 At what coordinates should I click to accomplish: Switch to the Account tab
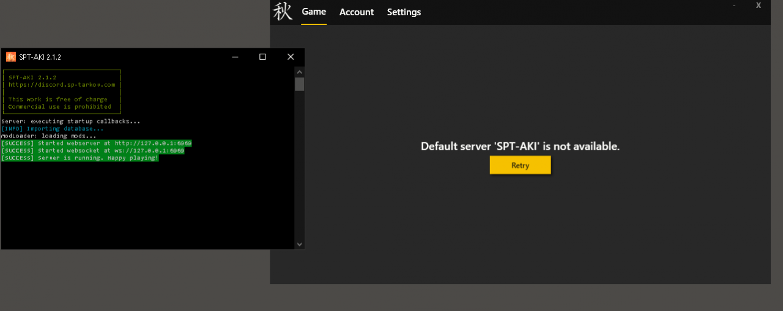click(x=357, y=12)
